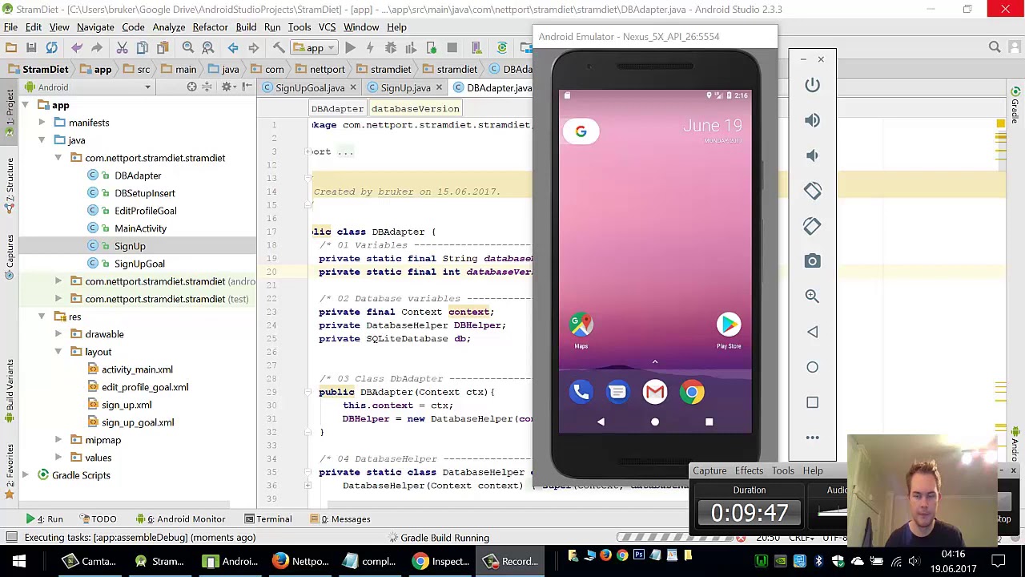Viewport: 1025px width, 577px height.
Task: Switch to the SignUp.java editor tab
Action: [x=405, y=88]
